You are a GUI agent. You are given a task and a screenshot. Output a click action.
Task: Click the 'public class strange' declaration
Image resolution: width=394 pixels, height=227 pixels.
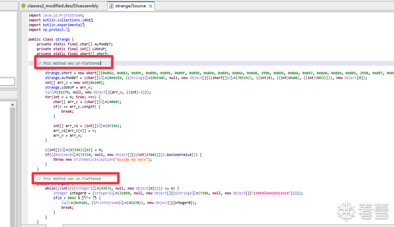pos(51,39)
